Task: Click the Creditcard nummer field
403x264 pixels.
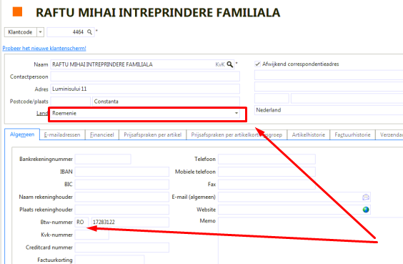Action: click(x=121, y=248)
